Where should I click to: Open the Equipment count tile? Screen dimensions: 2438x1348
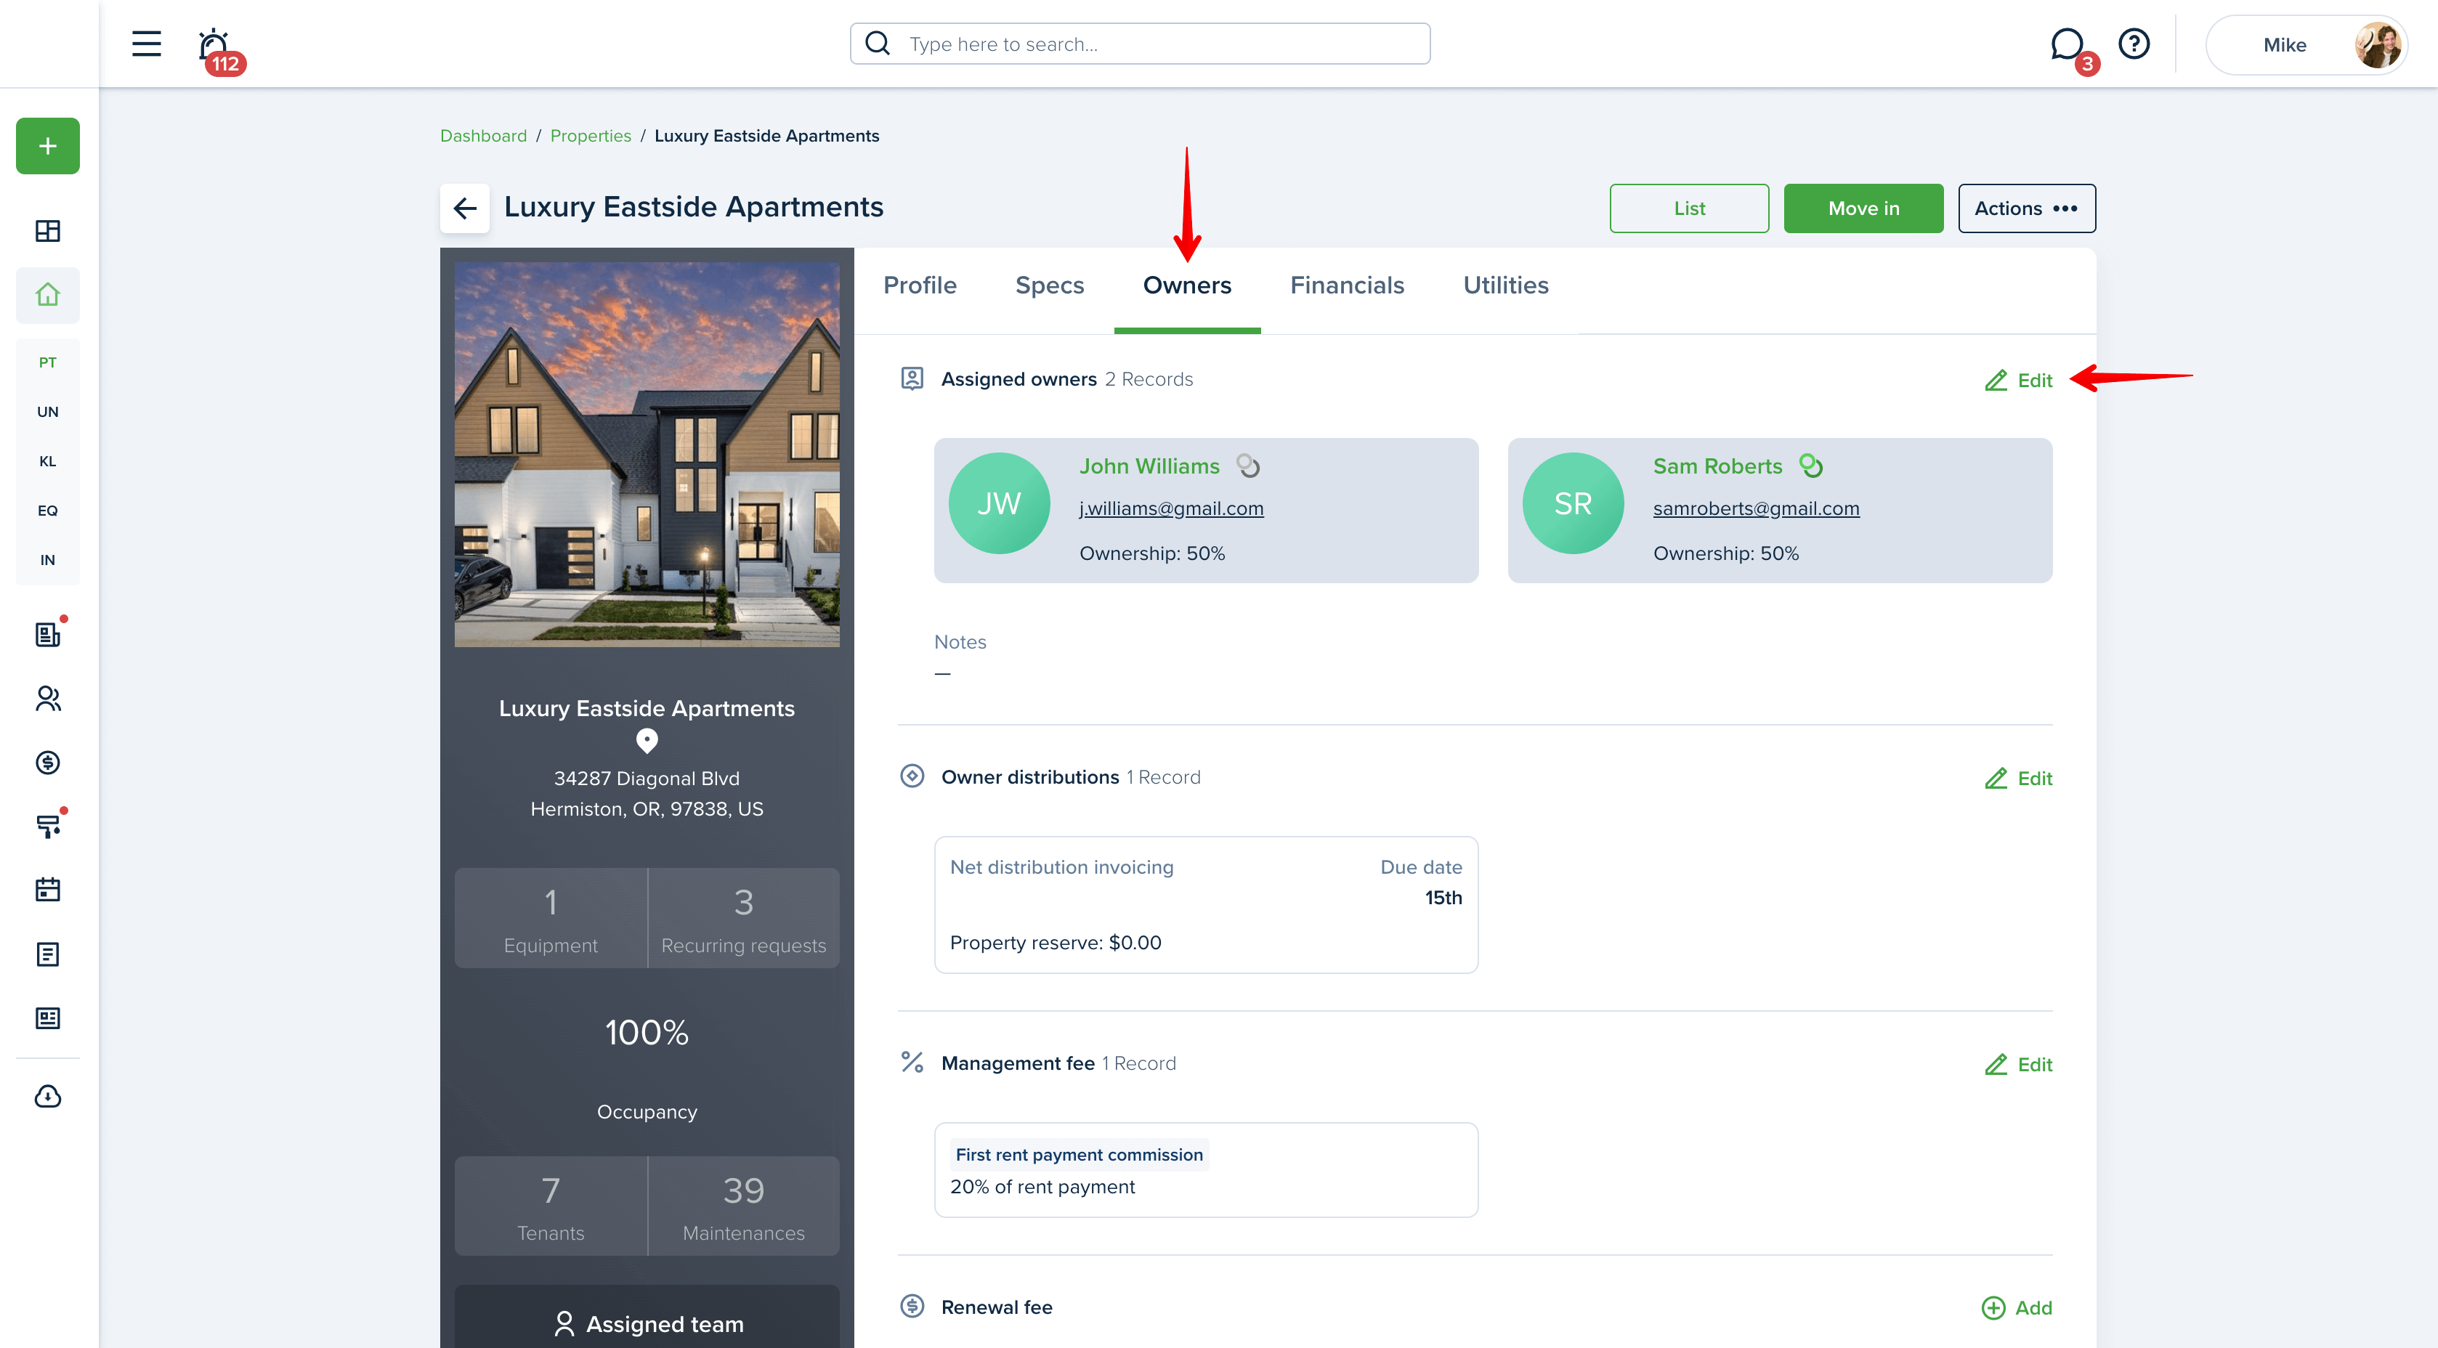(550, 917)
